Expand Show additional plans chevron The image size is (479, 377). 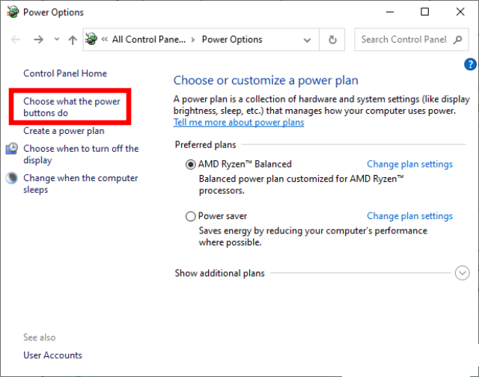pos(463,273)
